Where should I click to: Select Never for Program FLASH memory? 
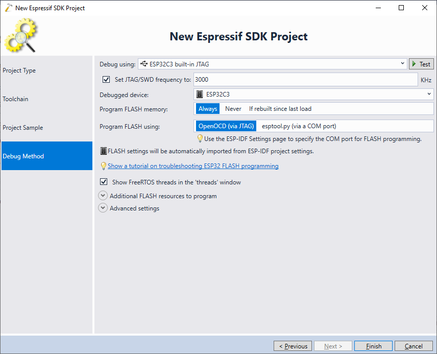click(x=233, y=109)
